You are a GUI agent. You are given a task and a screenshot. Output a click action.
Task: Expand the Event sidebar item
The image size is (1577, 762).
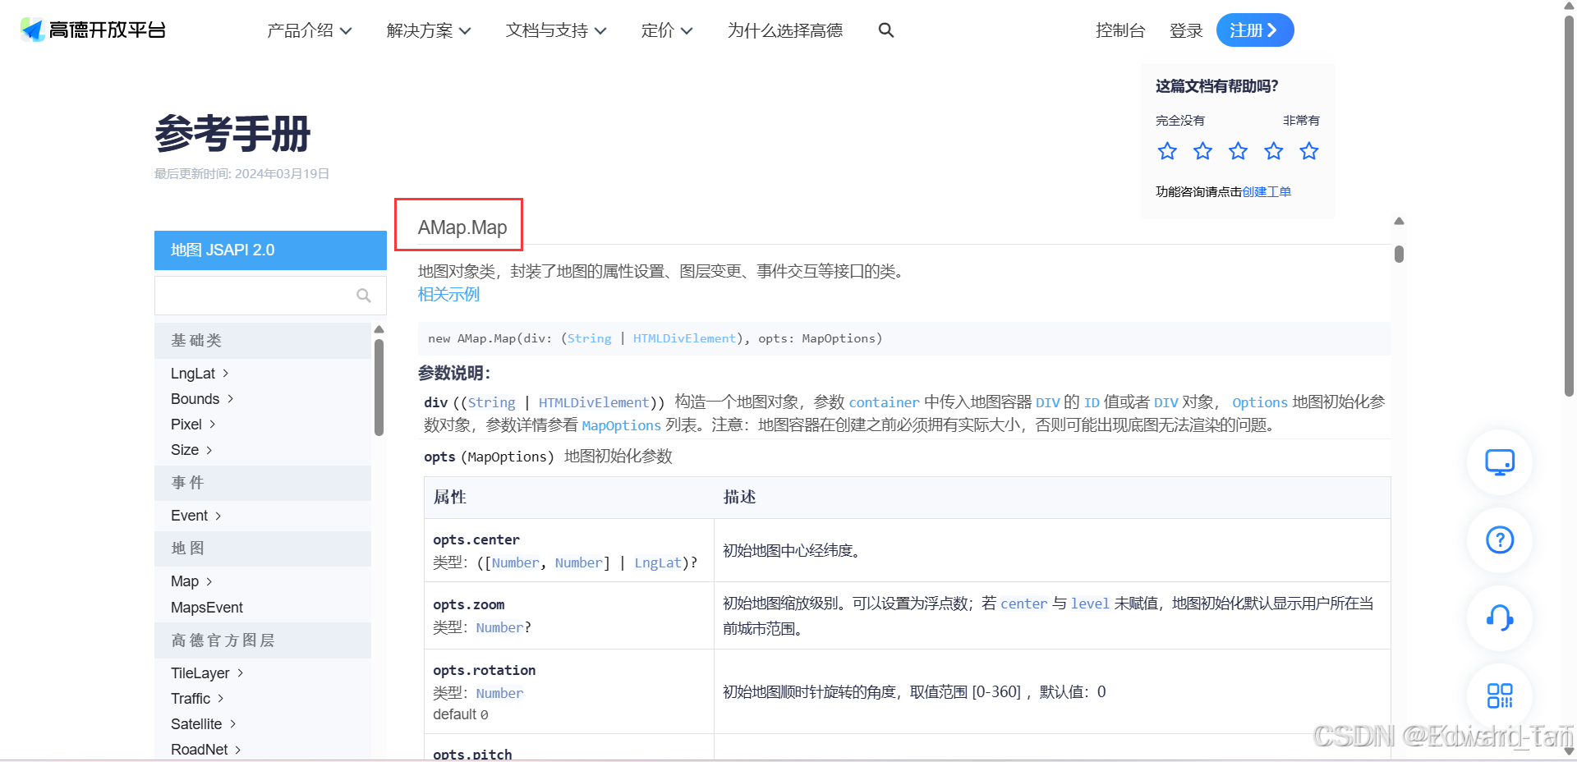tap(196, 516)
